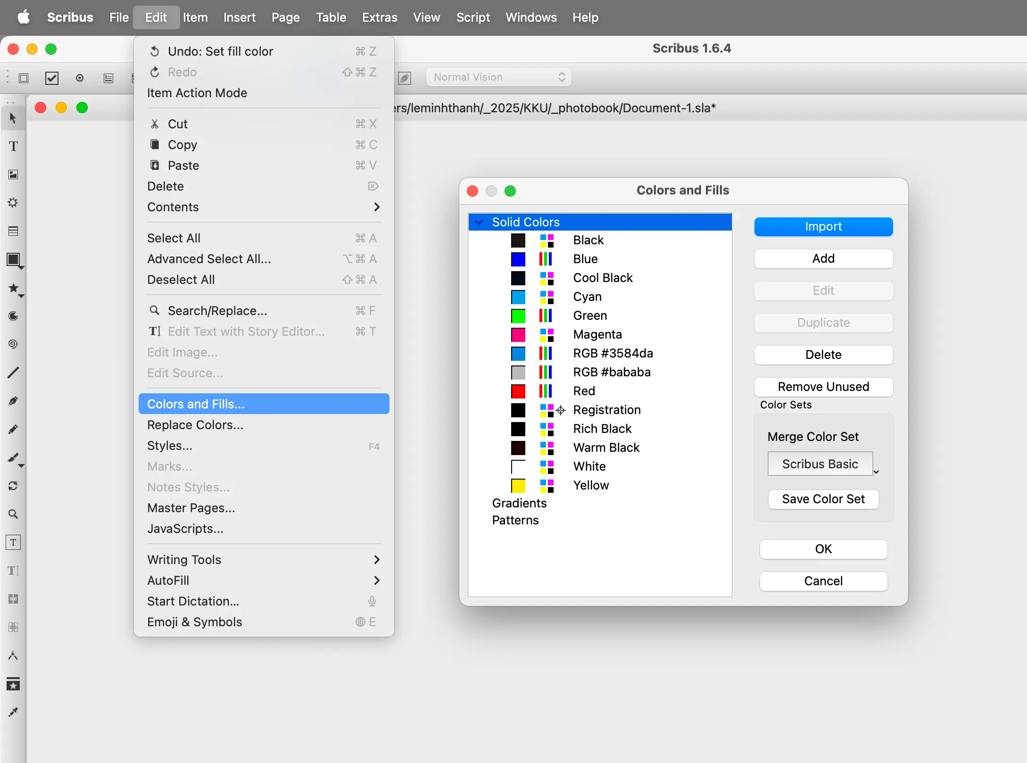The image size is (1027, 763).
Task: Collapse the Solid Colors tree node
Action: [x=479, y=222]
